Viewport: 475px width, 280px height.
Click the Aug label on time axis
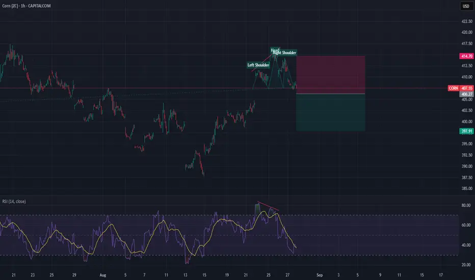click(103, 275)
